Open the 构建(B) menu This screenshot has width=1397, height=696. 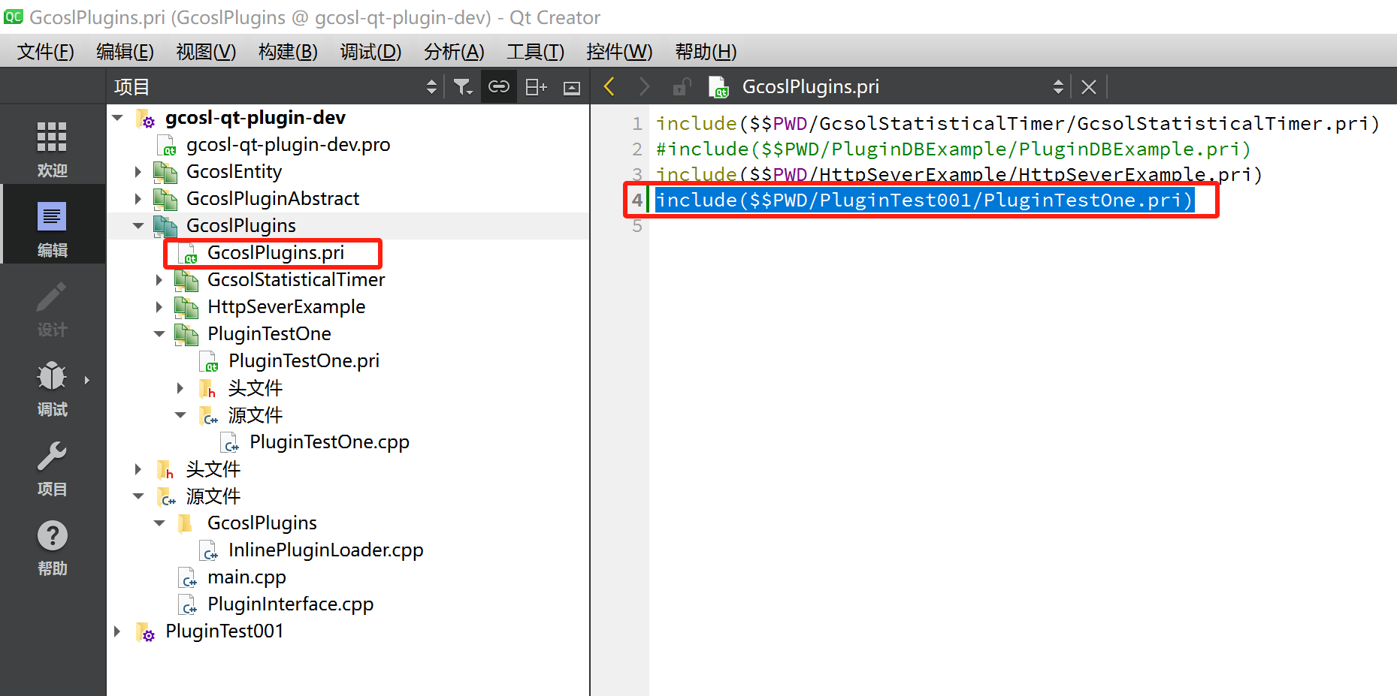point(288,51)
